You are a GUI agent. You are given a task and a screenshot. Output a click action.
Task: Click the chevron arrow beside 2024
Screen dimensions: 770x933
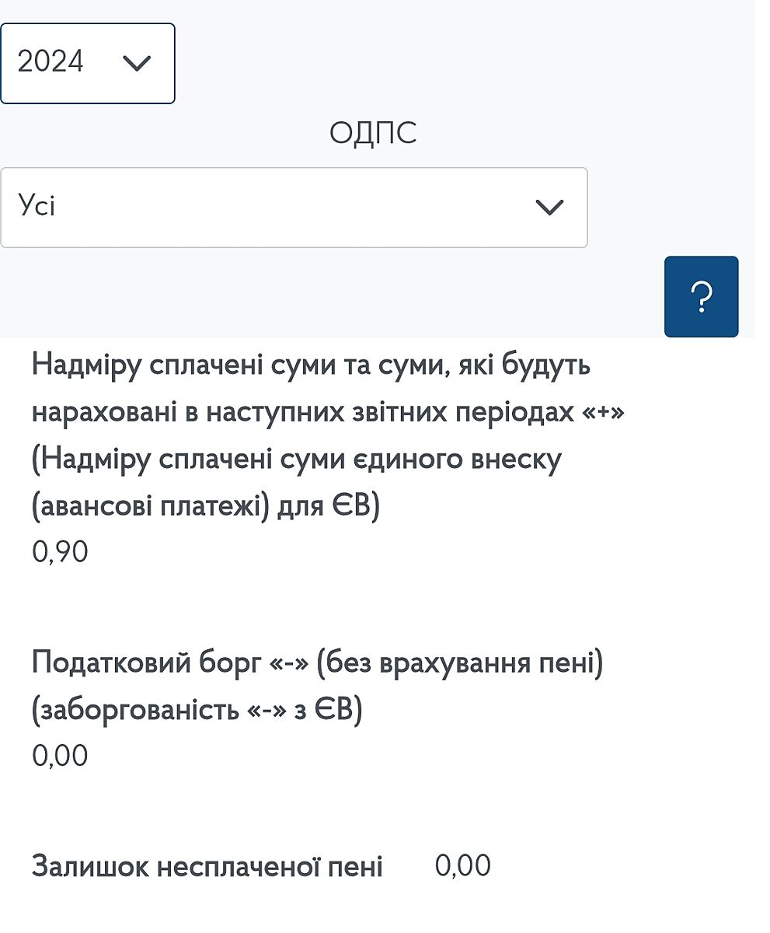coord(137,64)
